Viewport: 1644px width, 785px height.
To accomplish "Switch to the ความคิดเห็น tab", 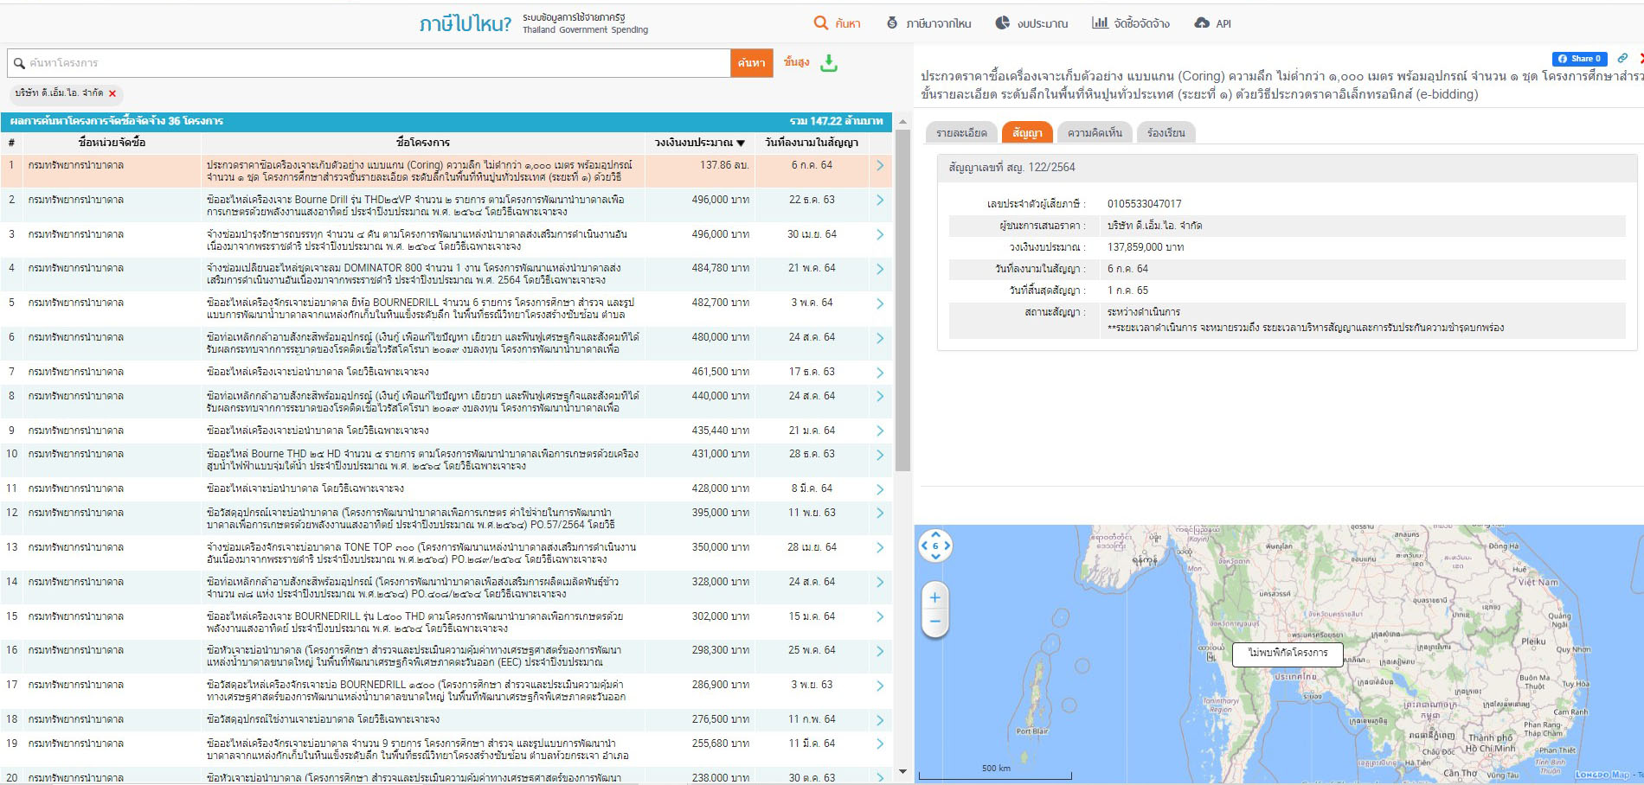I will [x=1095, y=132].
